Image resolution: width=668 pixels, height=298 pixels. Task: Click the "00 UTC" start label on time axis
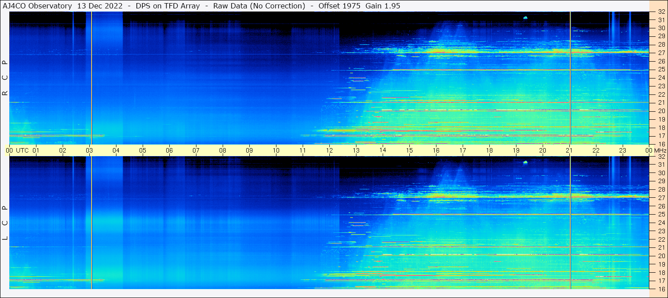17,150
